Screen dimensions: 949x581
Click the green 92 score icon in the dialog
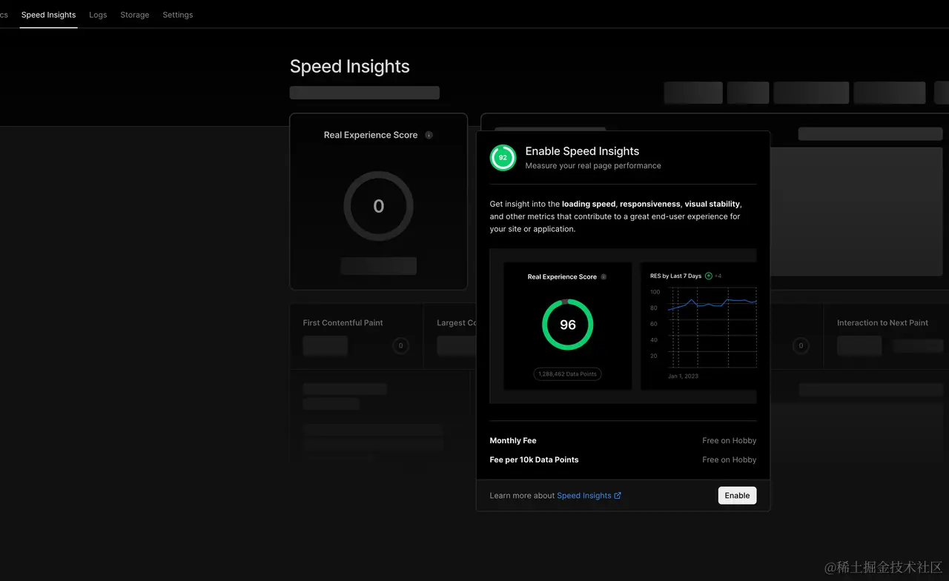coord(503,158)
